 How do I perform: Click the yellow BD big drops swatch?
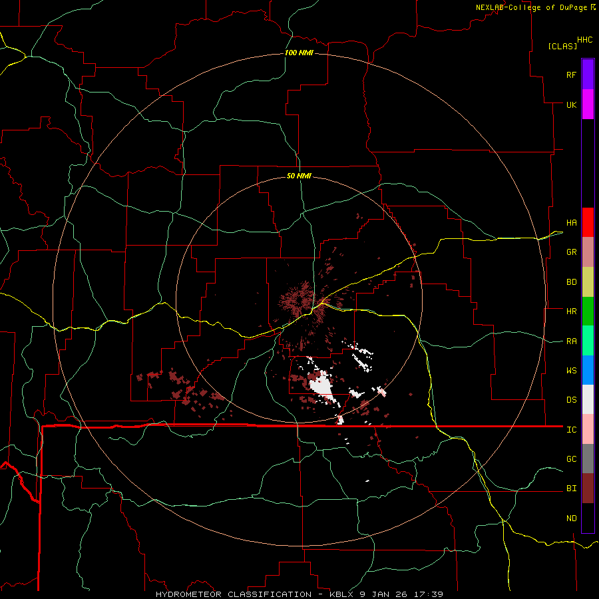tap(588, 282)
